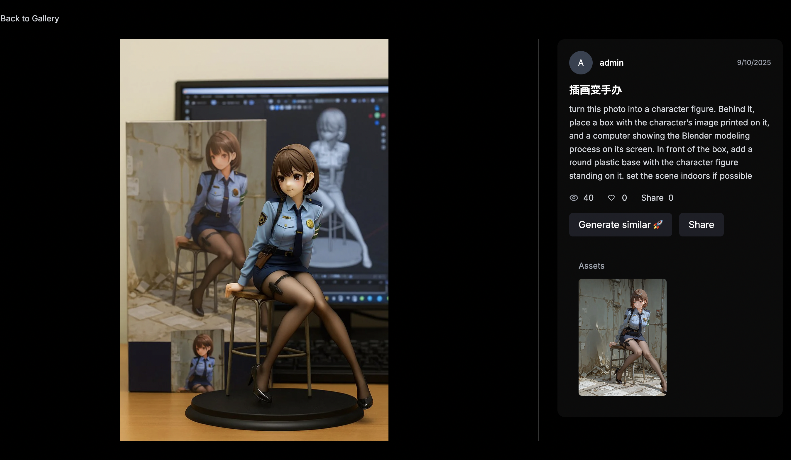Click the Generate similar button

pyautogui.click(x=620, y=224)
